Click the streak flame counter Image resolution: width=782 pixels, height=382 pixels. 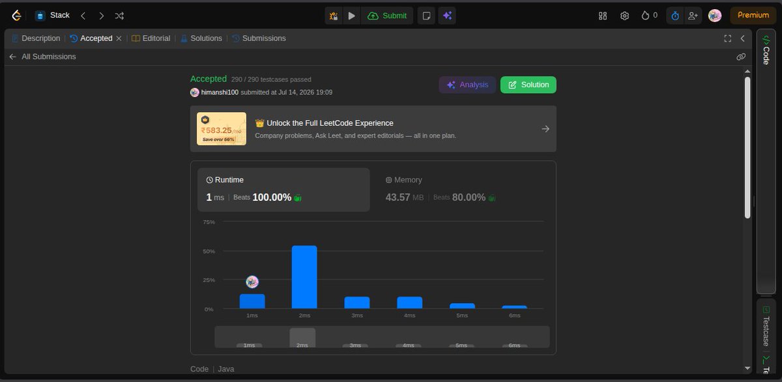tap(649, 16)
